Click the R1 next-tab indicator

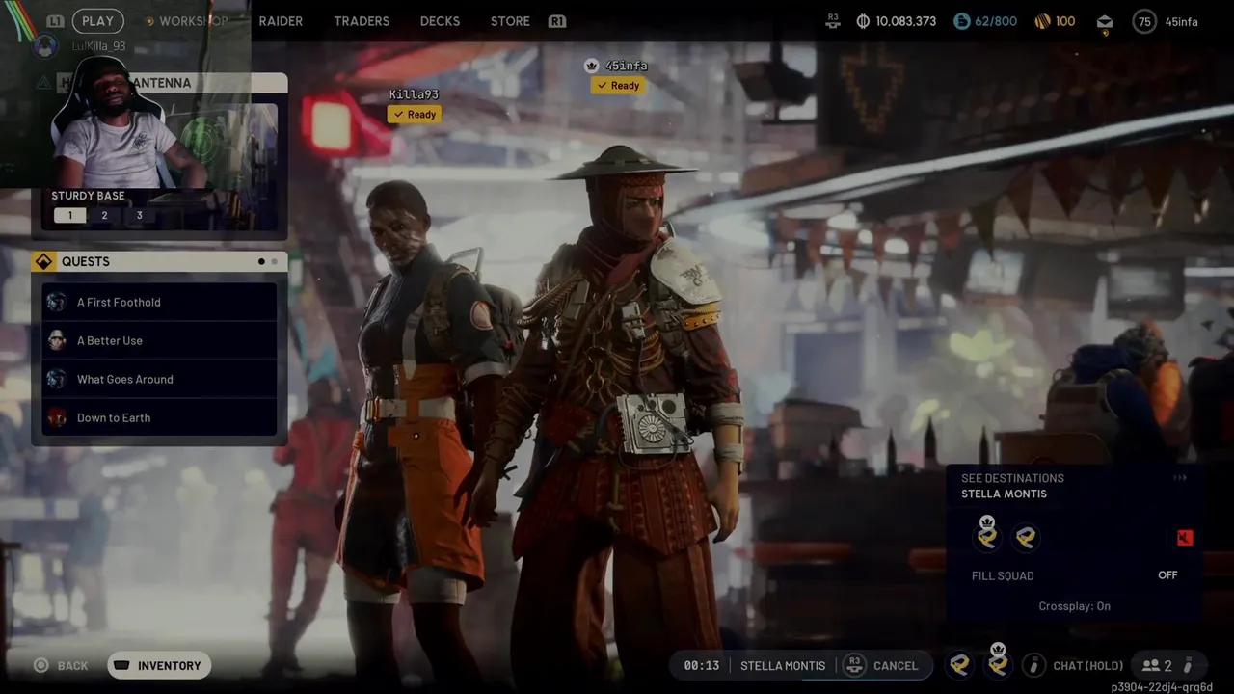click(556, 21)
